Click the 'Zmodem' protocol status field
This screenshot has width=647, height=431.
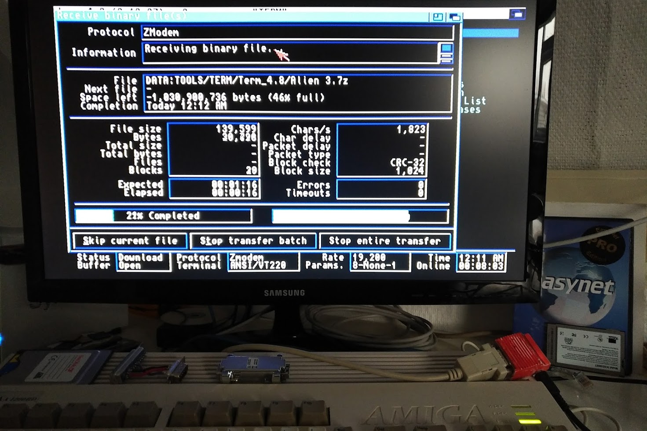click(x=247, y=257)
